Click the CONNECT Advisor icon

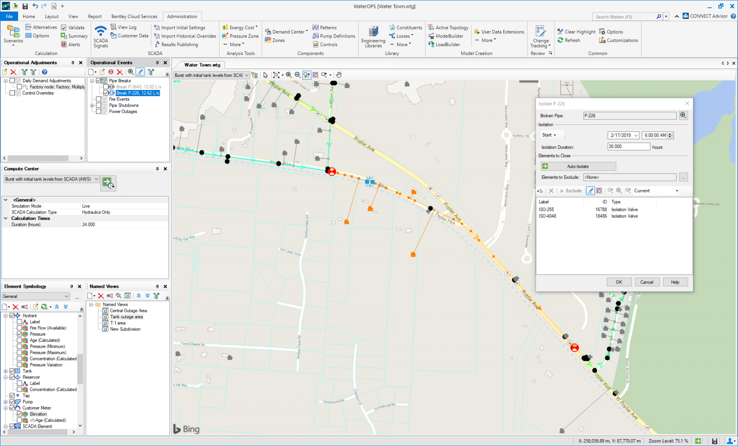pyautogui.click(x=686, y=16)
